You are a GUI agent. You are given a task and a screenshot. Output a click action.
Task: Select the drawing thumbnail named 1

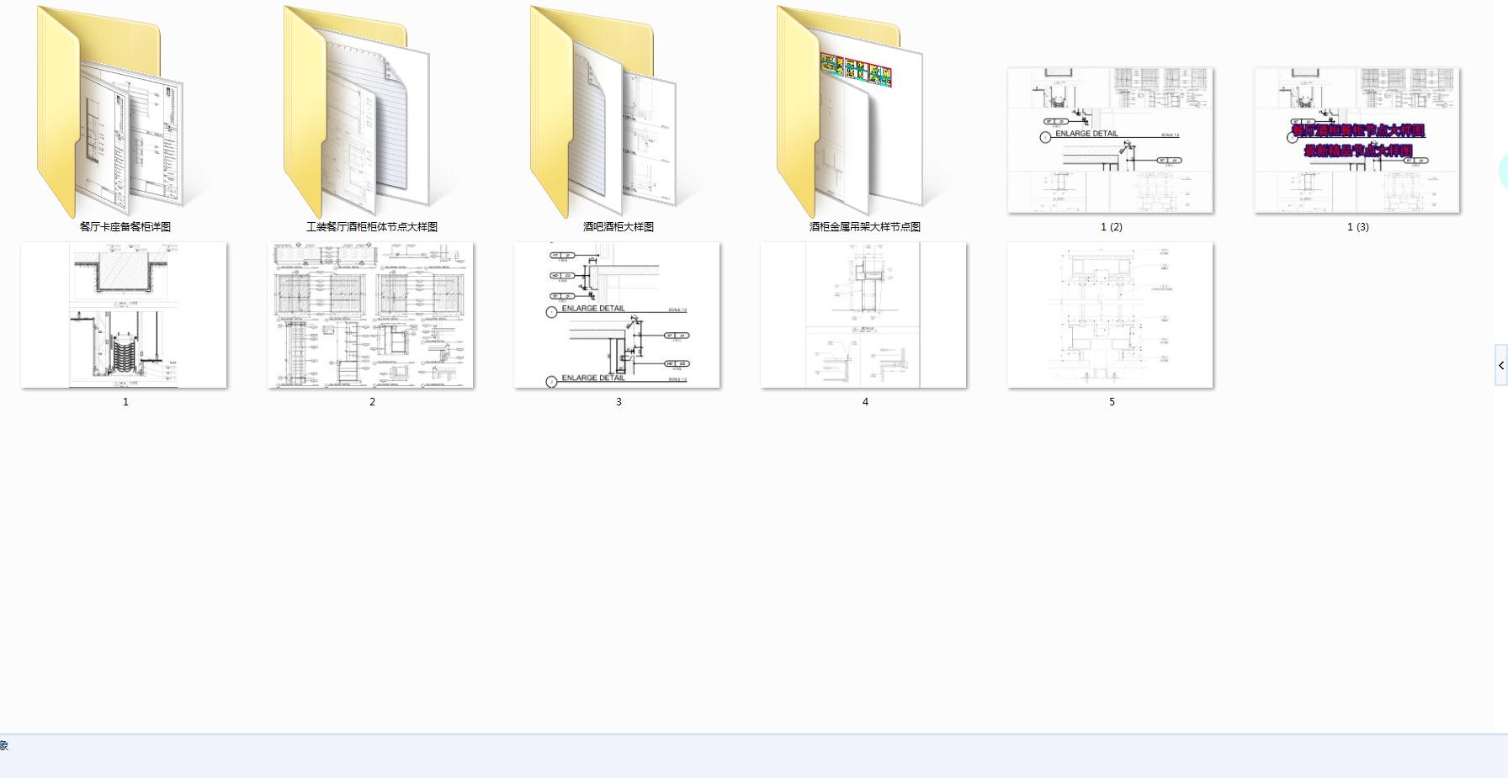click(x=124, y=315)
